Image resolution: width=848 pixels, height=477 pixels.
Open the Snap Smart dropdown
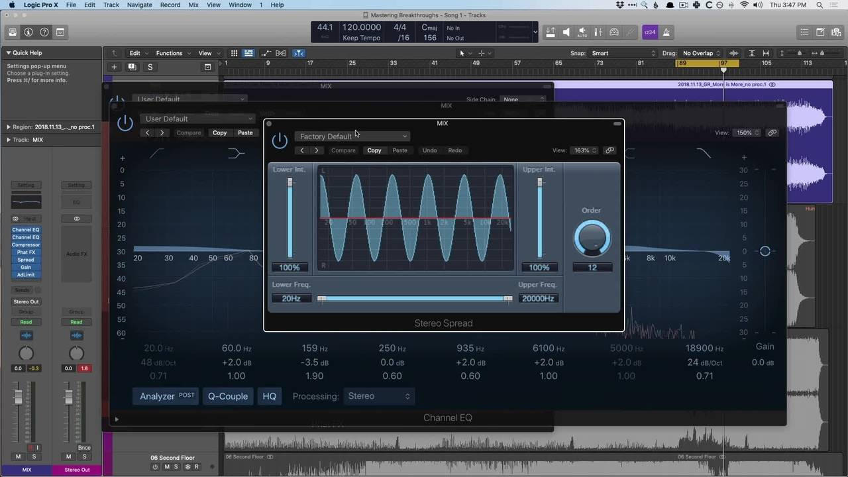[623, 53]
